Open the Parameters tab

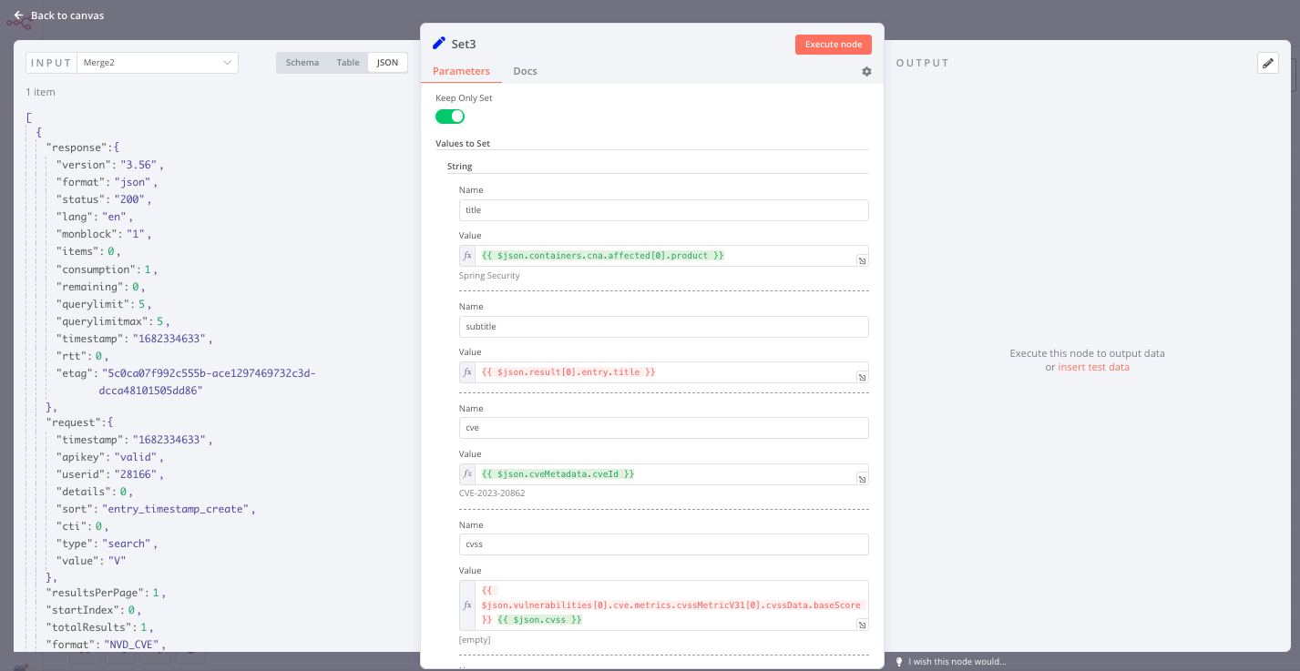point(461,71)
